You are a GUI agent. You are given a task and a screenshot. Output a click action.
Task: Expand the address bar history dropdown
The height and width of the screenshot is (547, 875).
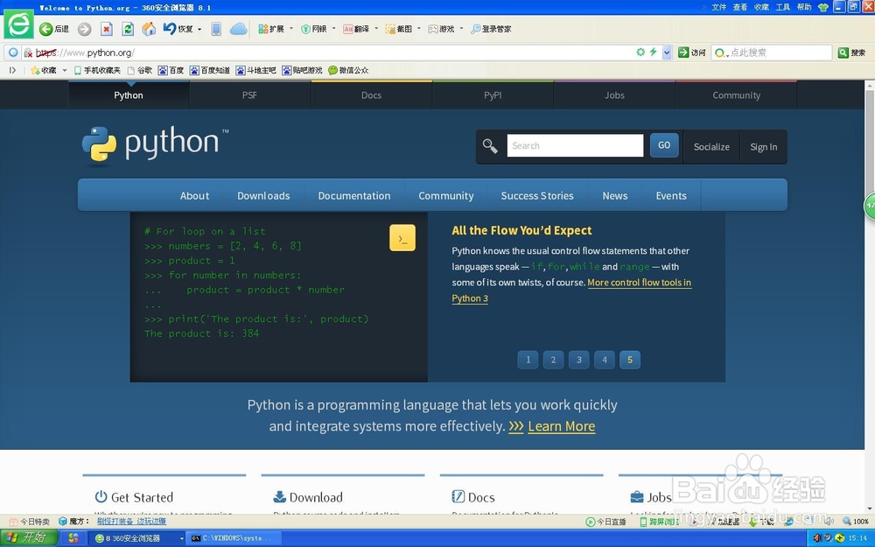(x=667, y=53)
